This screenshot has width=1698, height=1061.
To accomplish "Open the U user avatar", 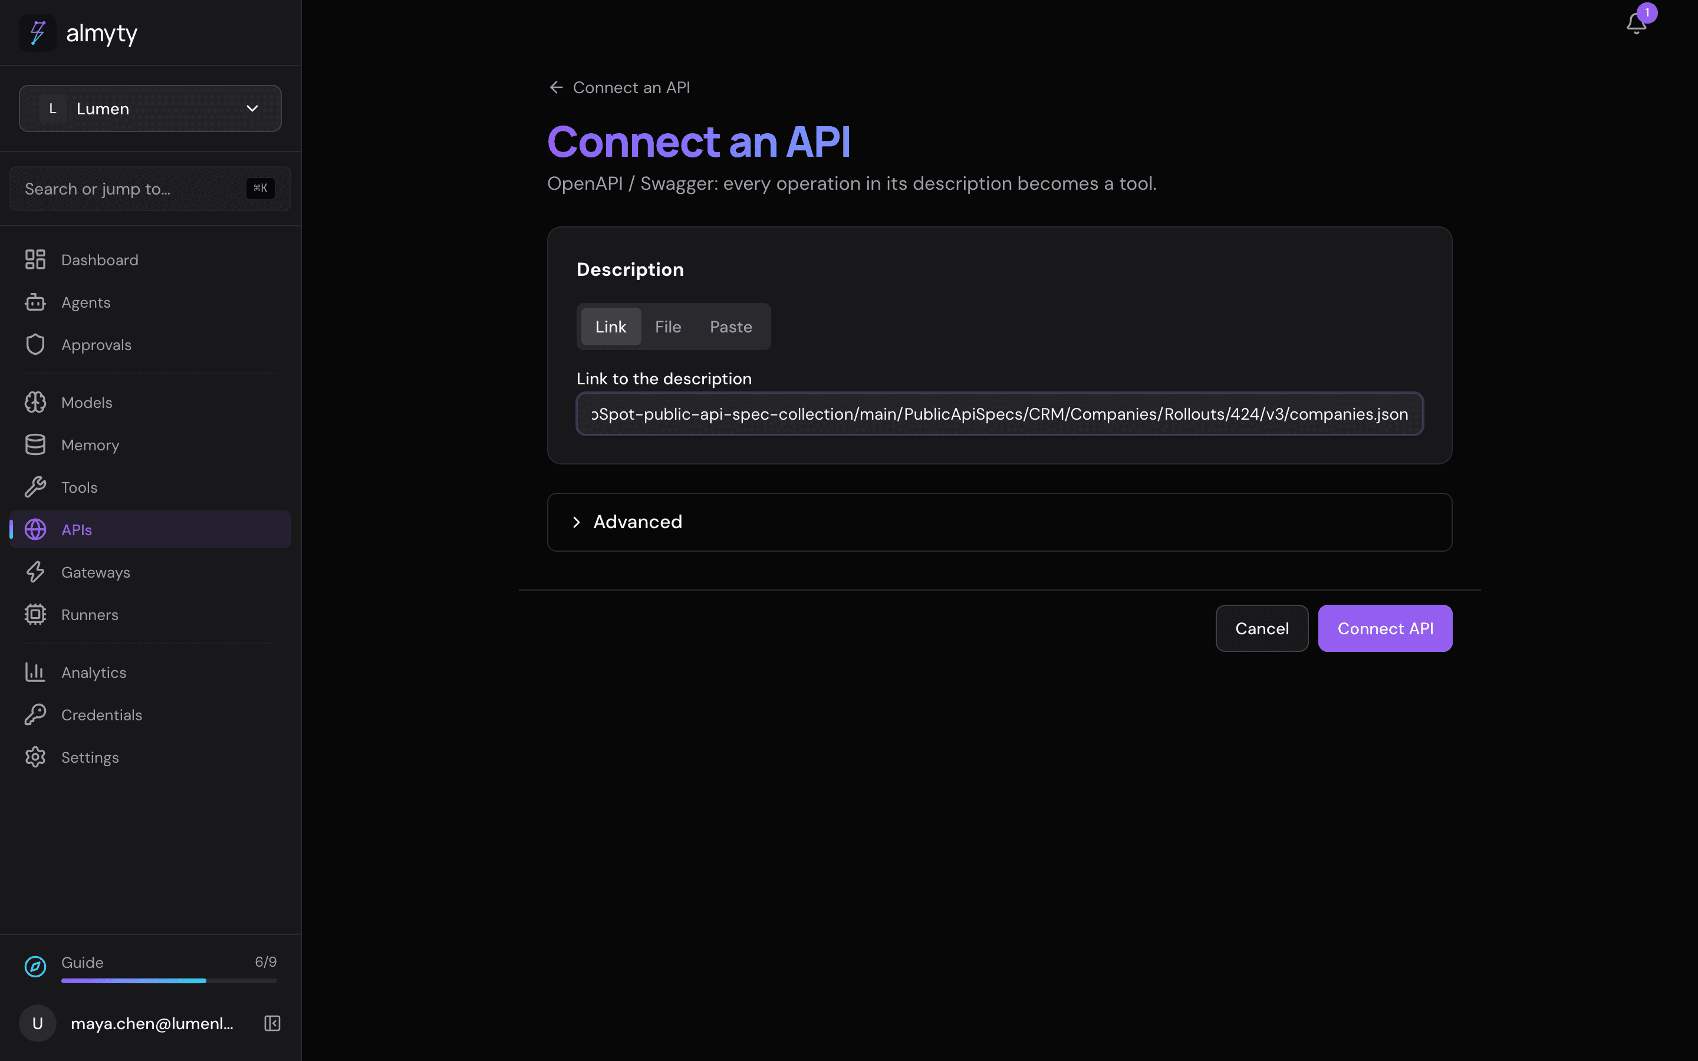I will point(38,1023).
